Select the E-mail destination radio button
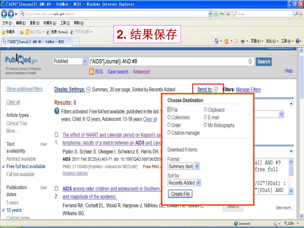The height and width of the screenshot is (228, 304). [x=205, y=117]
